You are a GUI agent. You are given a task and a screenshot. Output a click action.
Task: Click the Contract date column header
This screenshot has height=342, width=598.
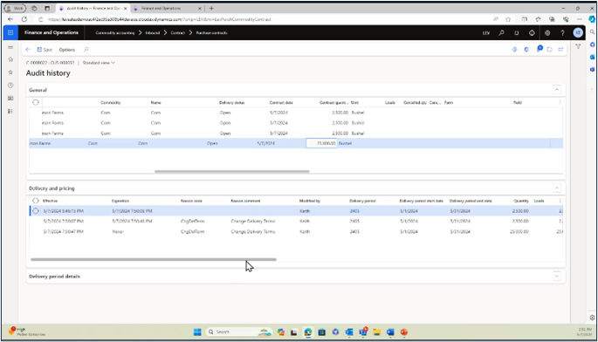tap(281, 103)
